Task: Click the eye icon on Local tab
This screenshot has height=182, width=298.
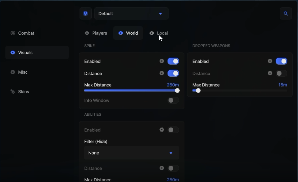Action: pyautogui.click(x=151, y=33)
